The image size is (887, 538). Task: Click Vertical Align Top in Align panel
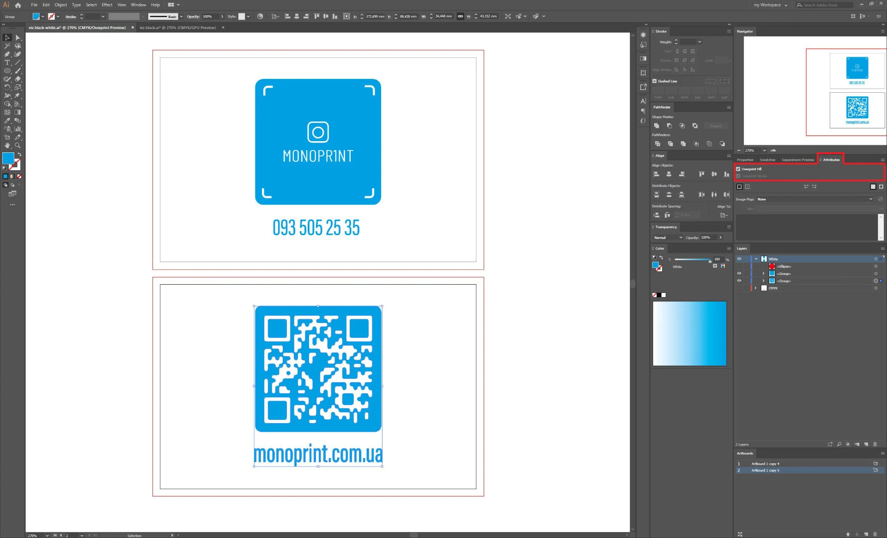701,174
